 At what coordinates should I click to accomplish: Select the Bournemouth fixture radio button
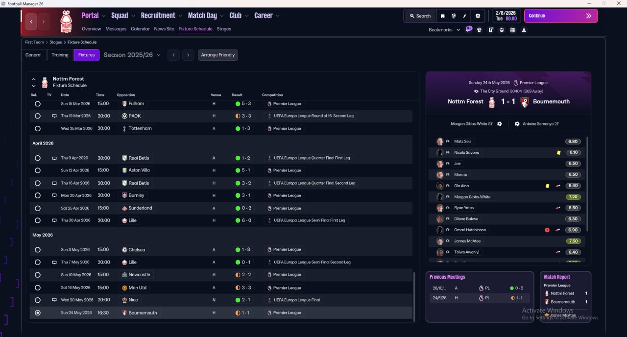(x=38, y=313)
